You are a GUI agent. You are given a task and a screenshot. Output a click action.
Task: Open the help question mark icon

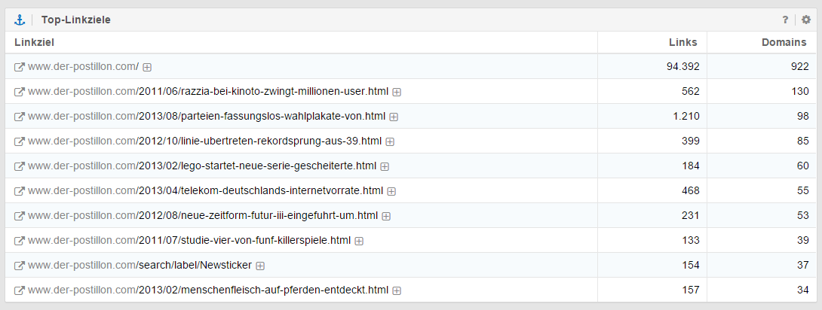[785, 20]
